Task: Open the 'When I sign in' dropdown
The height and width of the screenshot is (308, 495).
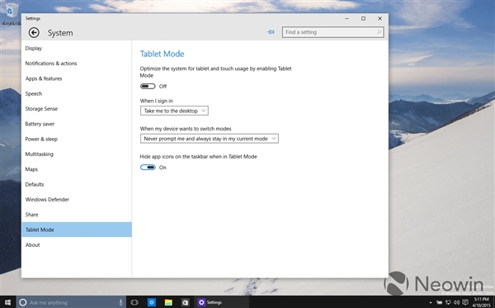Action: (x=174, y=111)
